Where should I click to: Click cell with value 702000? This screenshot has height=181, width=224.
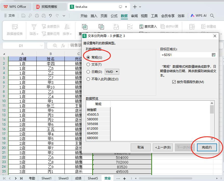click(122, 162)
